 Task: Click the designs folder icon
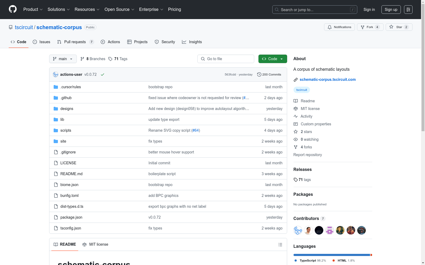[x=56, y=109]
